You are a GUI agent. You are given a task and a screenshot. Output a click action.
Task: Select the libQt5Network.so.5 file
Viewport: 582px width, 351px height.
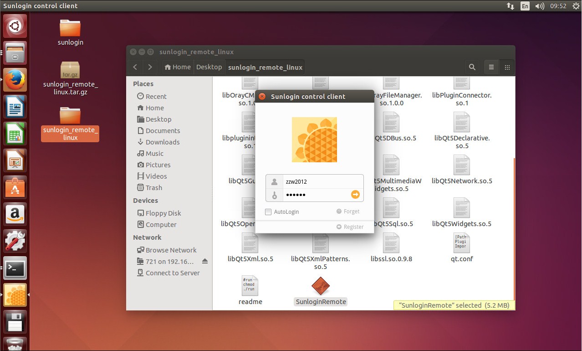tap(462, 170)
